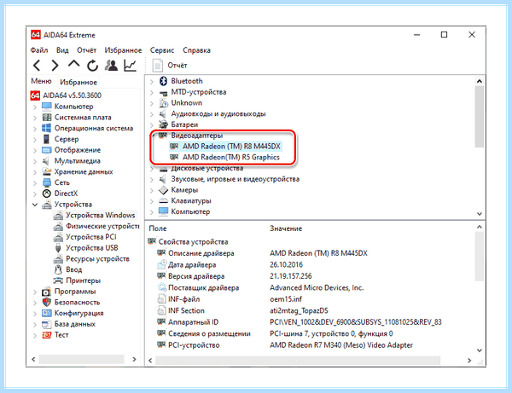512x393 pixels.
Task: Click the База данных database icon
Action: click(47, 324)
